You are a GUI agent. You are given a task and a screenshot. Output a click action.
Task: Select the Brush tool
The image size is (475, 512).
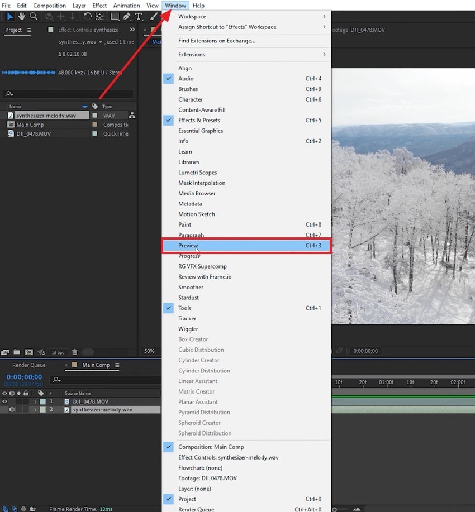click(153, 16)
